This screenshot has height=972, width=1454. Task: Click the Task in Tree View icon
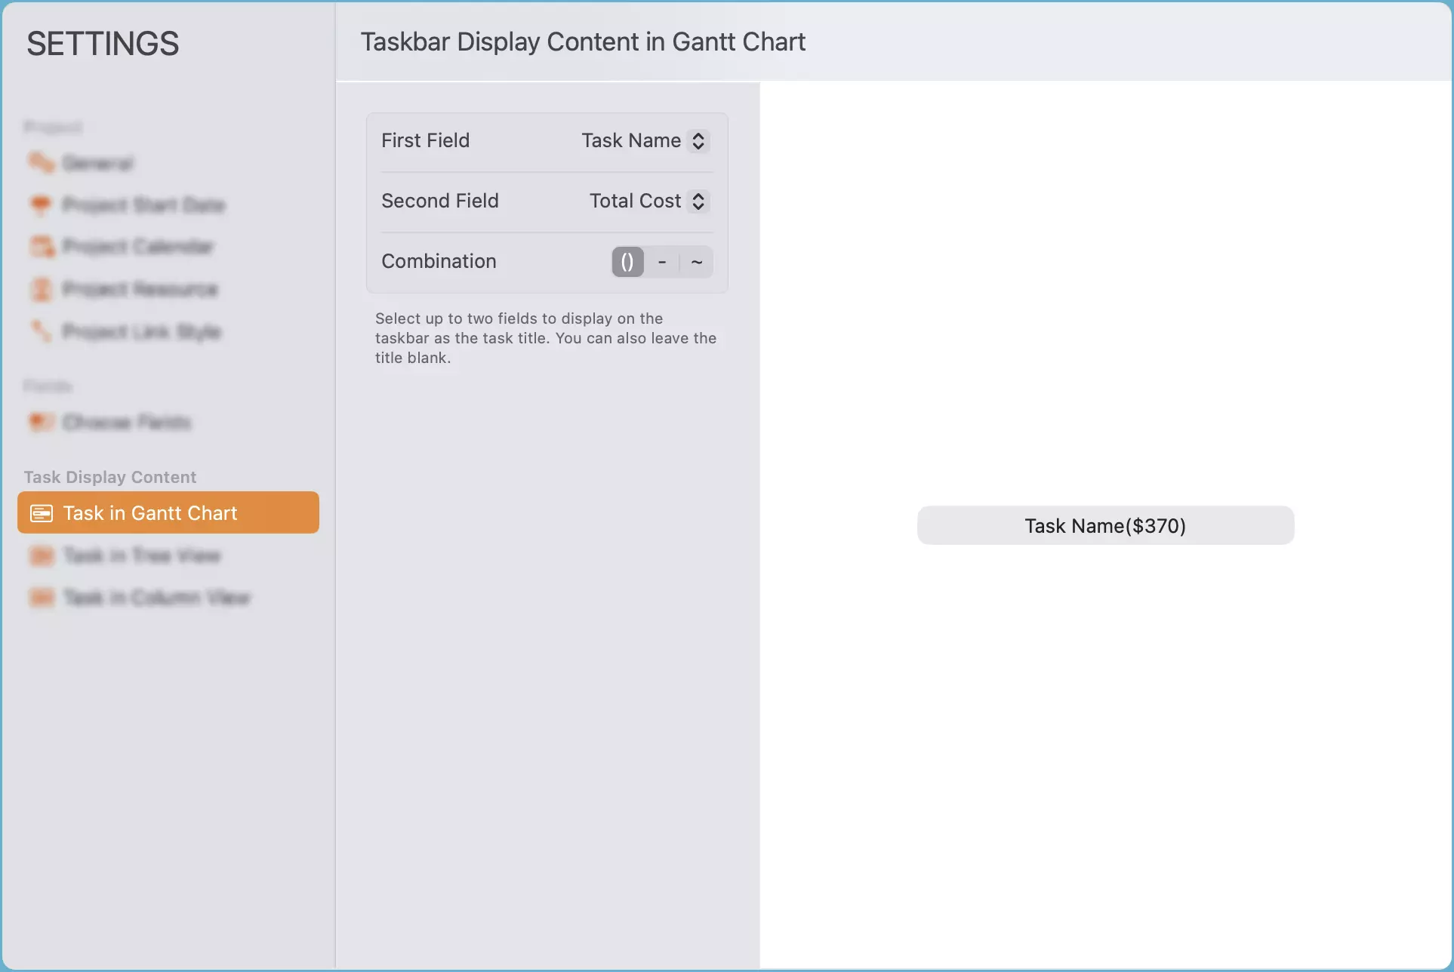42,555
